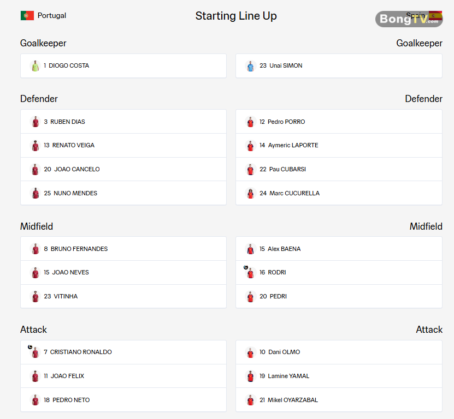Click the Portugal team name
This screenshot has height=419, width=454.
tap(52, 16)
